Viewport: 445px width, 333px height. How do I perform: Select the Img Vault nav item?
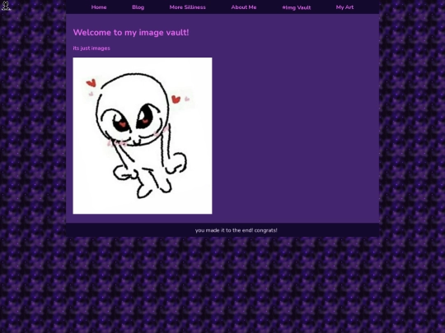pyautogui.click(x=297, y=7)
